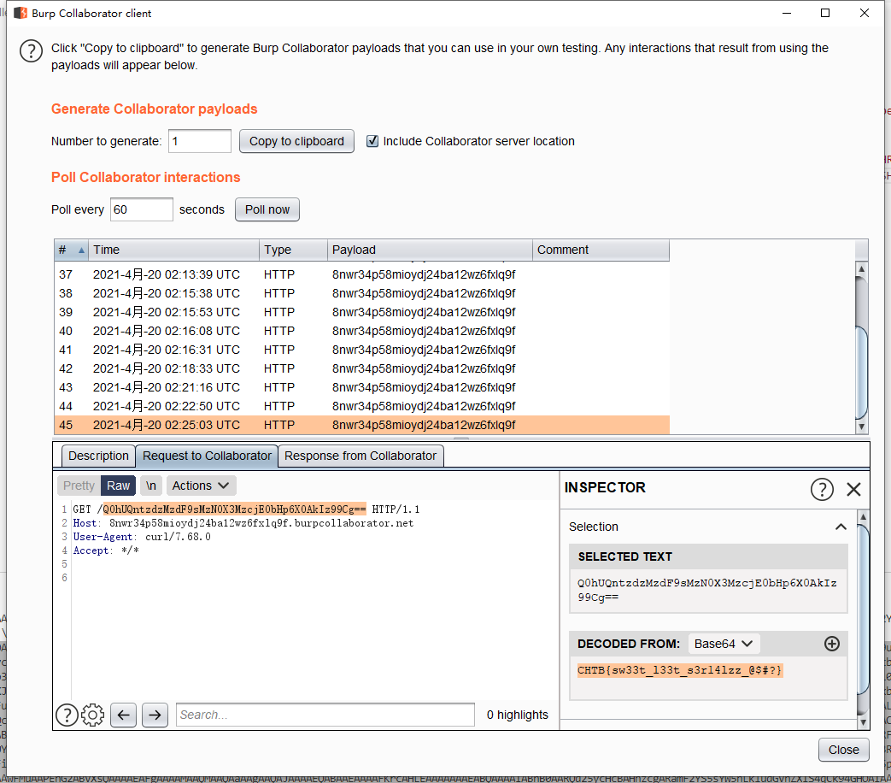Close the Inspector panel
Screen dimensions: 891x783
(853, 489)
